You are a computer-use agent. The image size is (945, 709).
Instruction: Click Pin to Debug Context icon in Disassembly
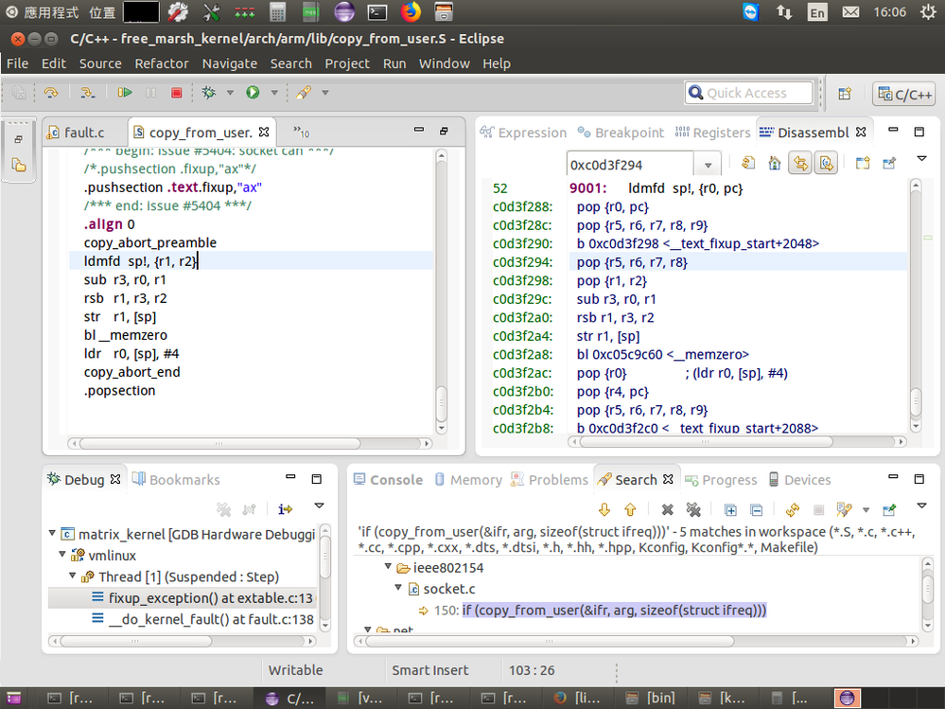click(x=889, y=163)
